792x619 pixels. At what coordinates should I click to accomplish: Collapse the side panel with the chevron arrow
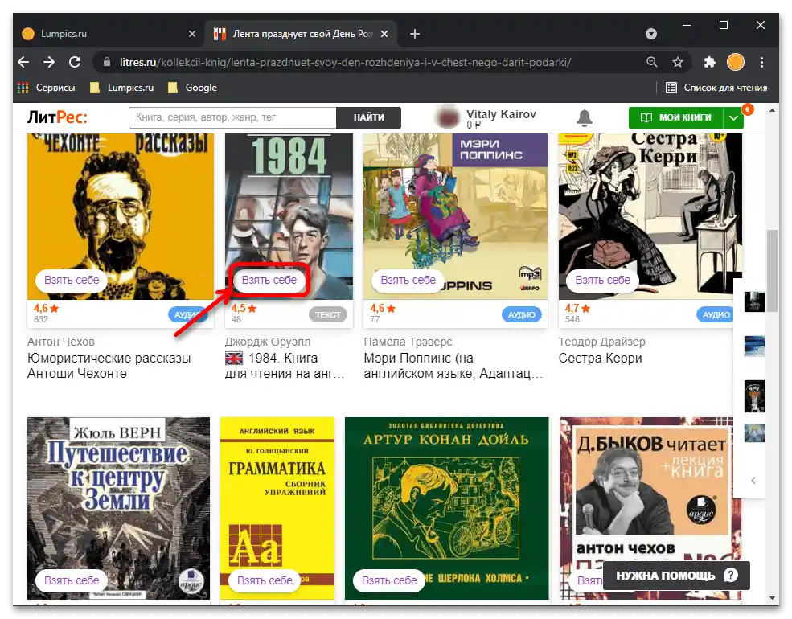[x=753, y=480]
